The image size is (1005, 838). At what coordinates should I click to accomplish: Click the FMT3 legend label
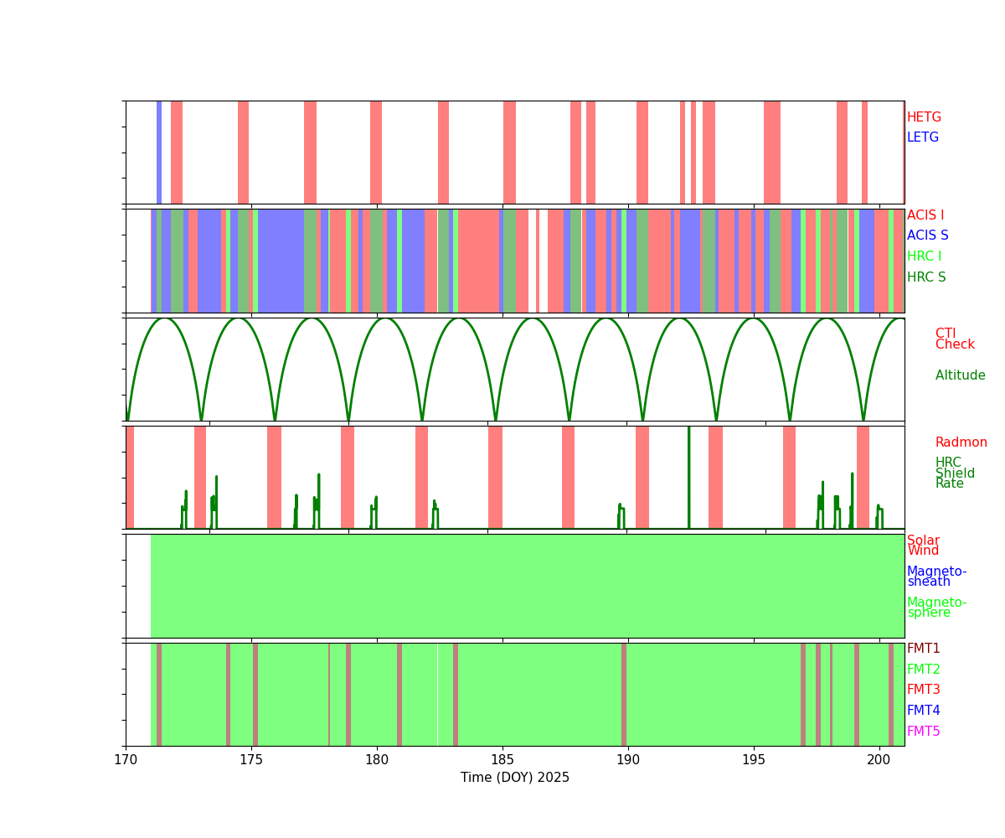924,690
